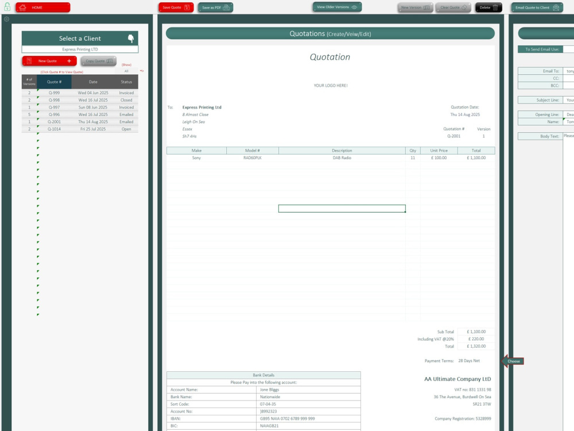This screenshot has width=574, height=431.
Task: Select the Sony make cell
Action: tap(196, 158)
